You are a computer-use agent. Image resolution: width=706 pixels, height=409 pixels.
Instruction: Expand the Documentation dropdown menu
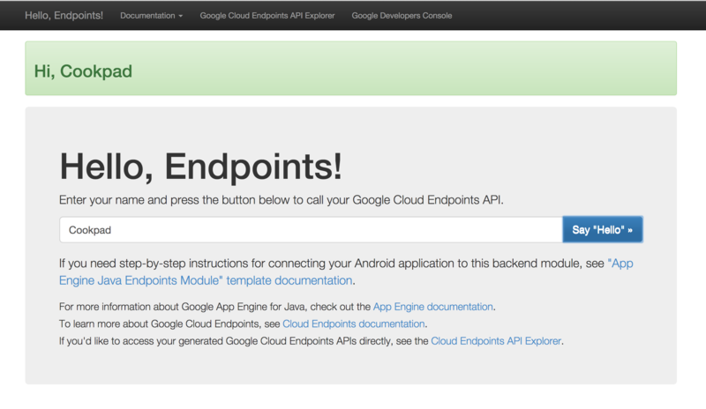pos(151,16)
